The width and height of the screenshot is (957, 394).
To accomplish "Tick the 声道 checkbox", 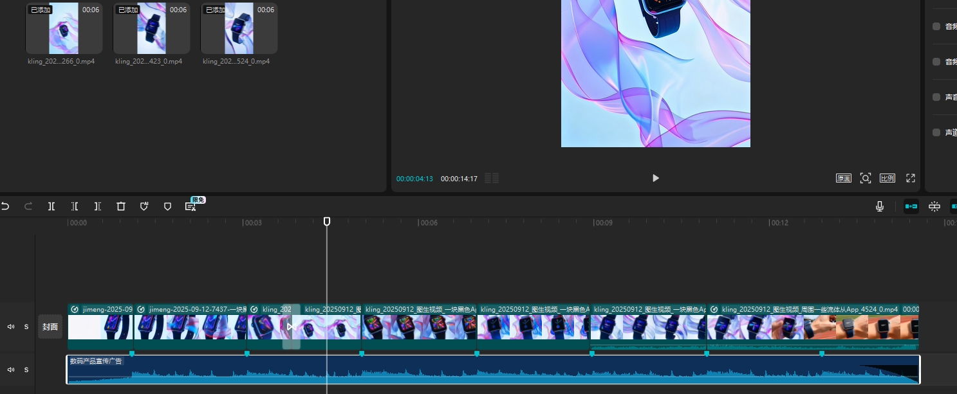I will (x=936, y=132).
